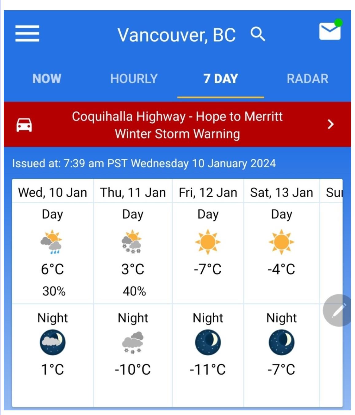Tap Wednesday night's cloudy moon icon
The height and width of the screenshot is (415, 355).
[x=53, y=342]
